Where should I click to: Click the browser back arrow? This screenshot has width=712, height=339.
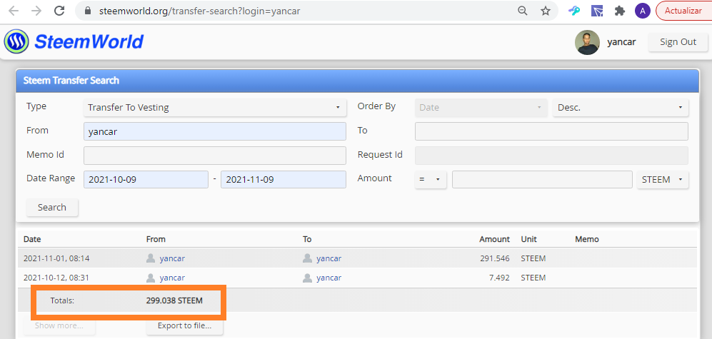pos(14,11)
